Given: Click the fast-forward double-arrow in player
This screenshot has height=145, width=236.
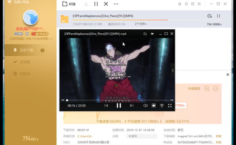Looking at the screenshot, I should click(x=172, y=100).
